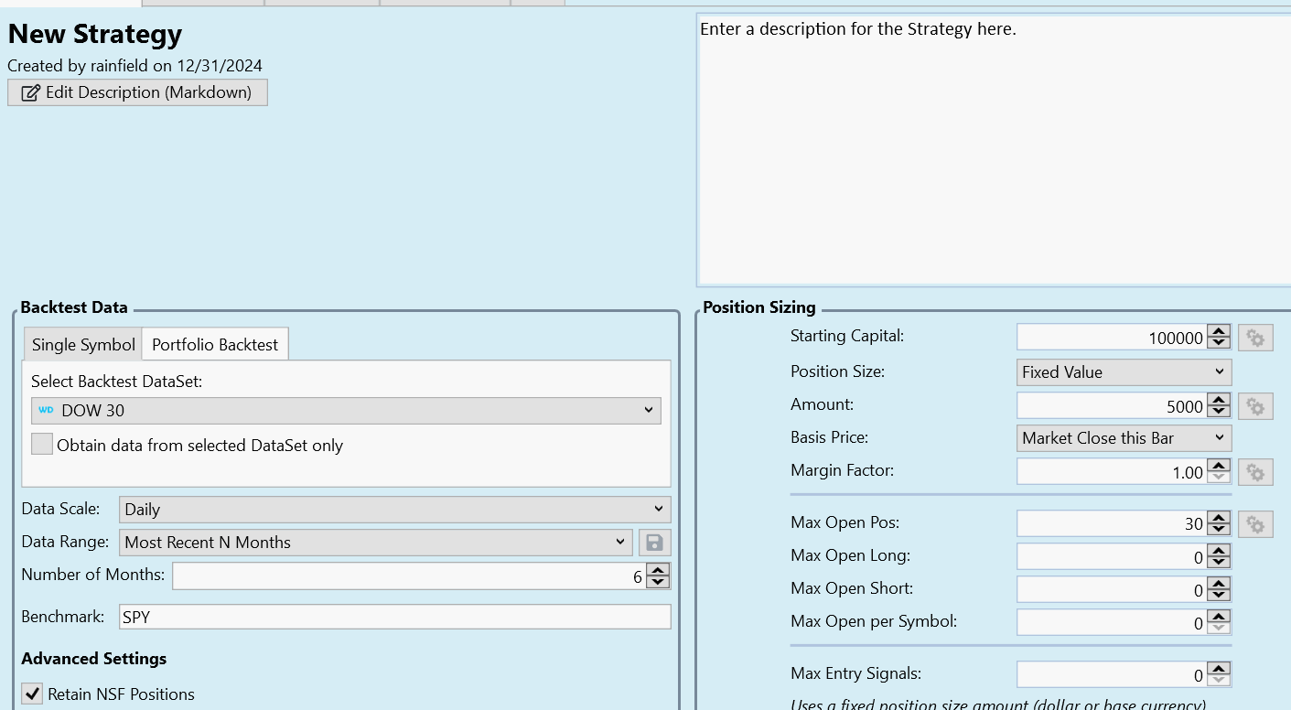Switch to the Single Symbol tab
The width and height of the screenshot is (1291, 710).
click(83, 345)
